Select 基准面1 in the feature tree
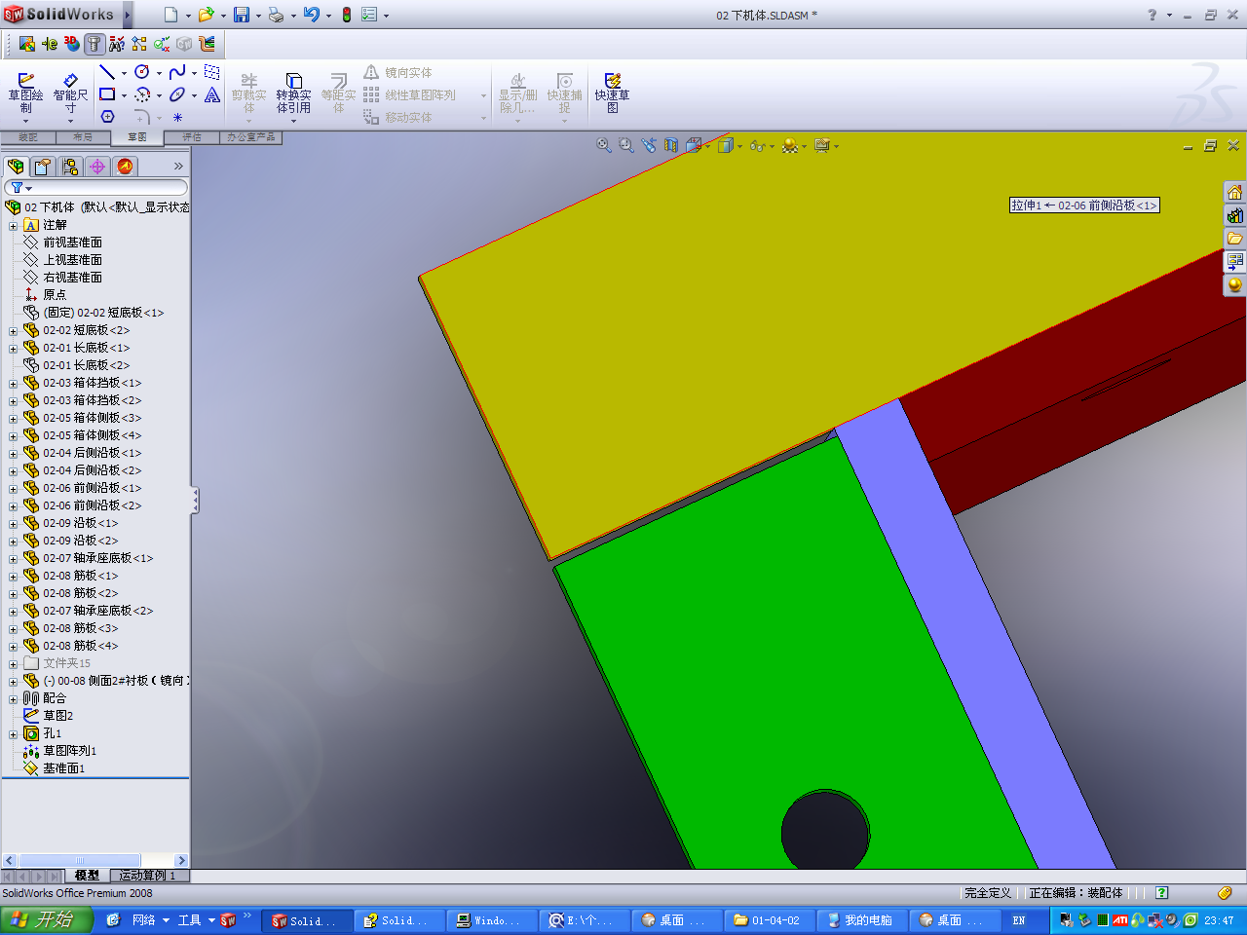 pyautogui.click(x=63, y=768)
